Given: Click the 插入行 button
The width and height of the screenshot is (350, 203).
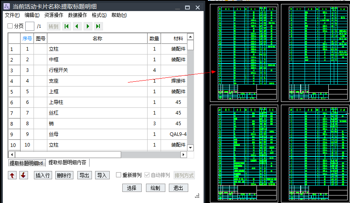Looking at the screenshot, I should pos(43,175).
